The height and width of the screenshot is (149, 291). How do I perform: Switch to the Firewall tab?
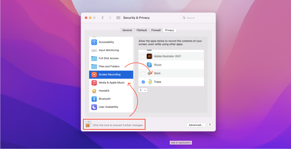point(156,30)
